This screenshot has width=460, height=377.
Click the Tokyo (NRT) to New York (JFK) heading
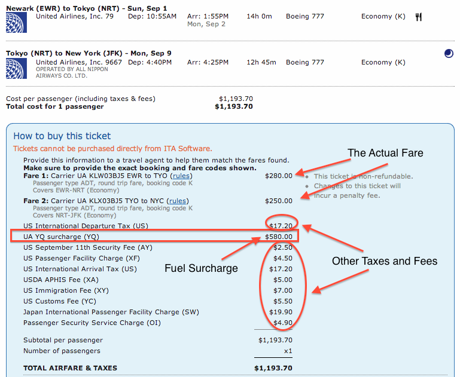tap(89, 53)
